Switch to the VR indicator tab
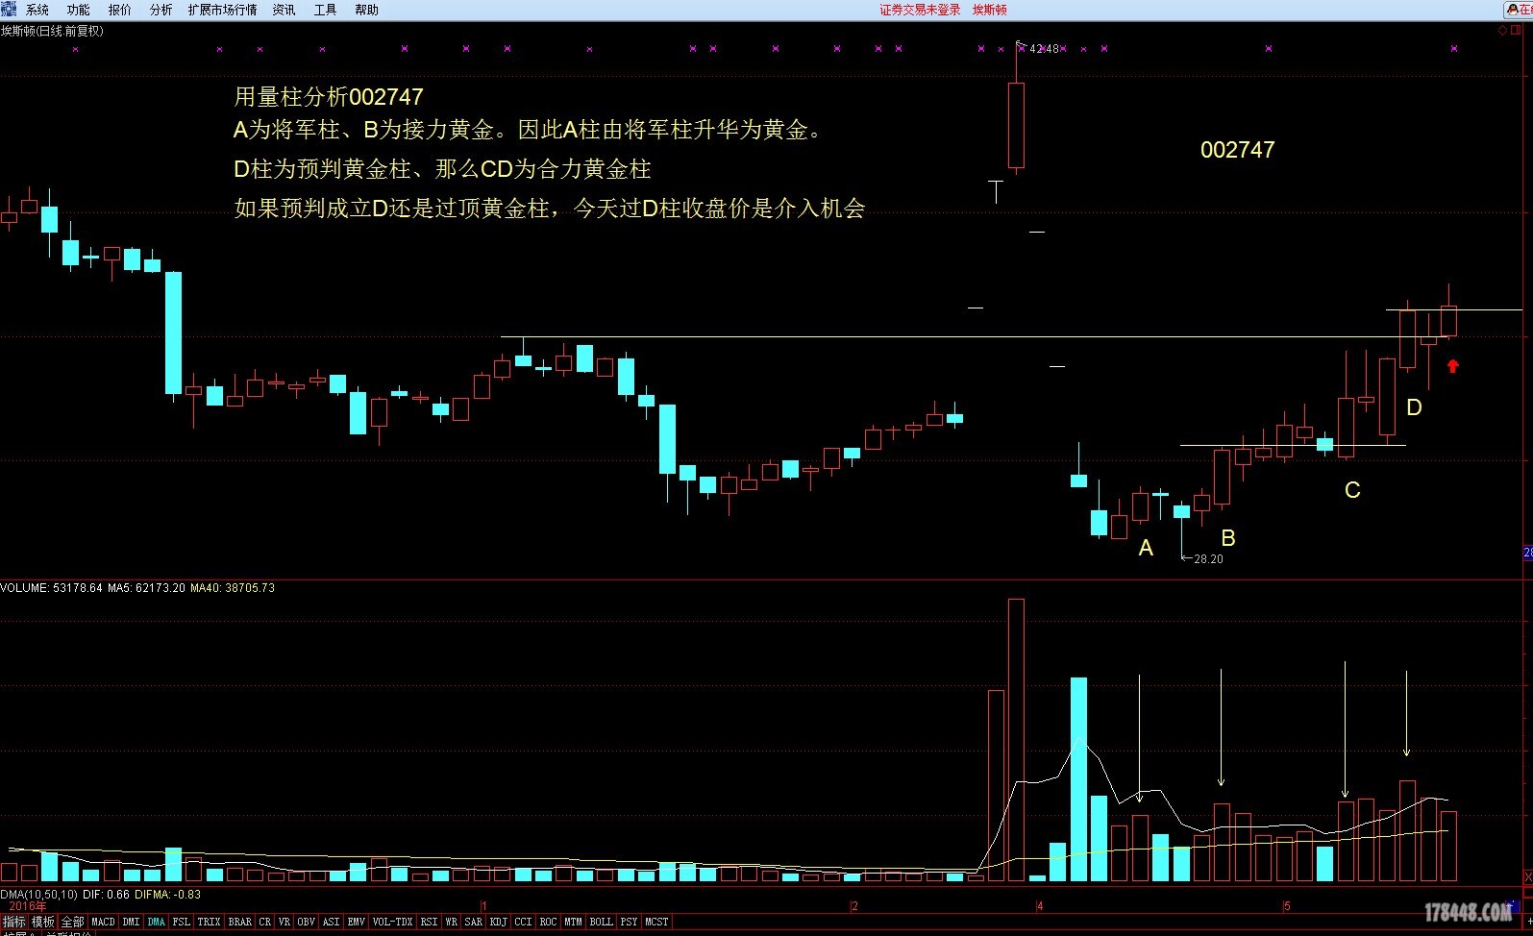1533x936 pixels. (284, 922)
